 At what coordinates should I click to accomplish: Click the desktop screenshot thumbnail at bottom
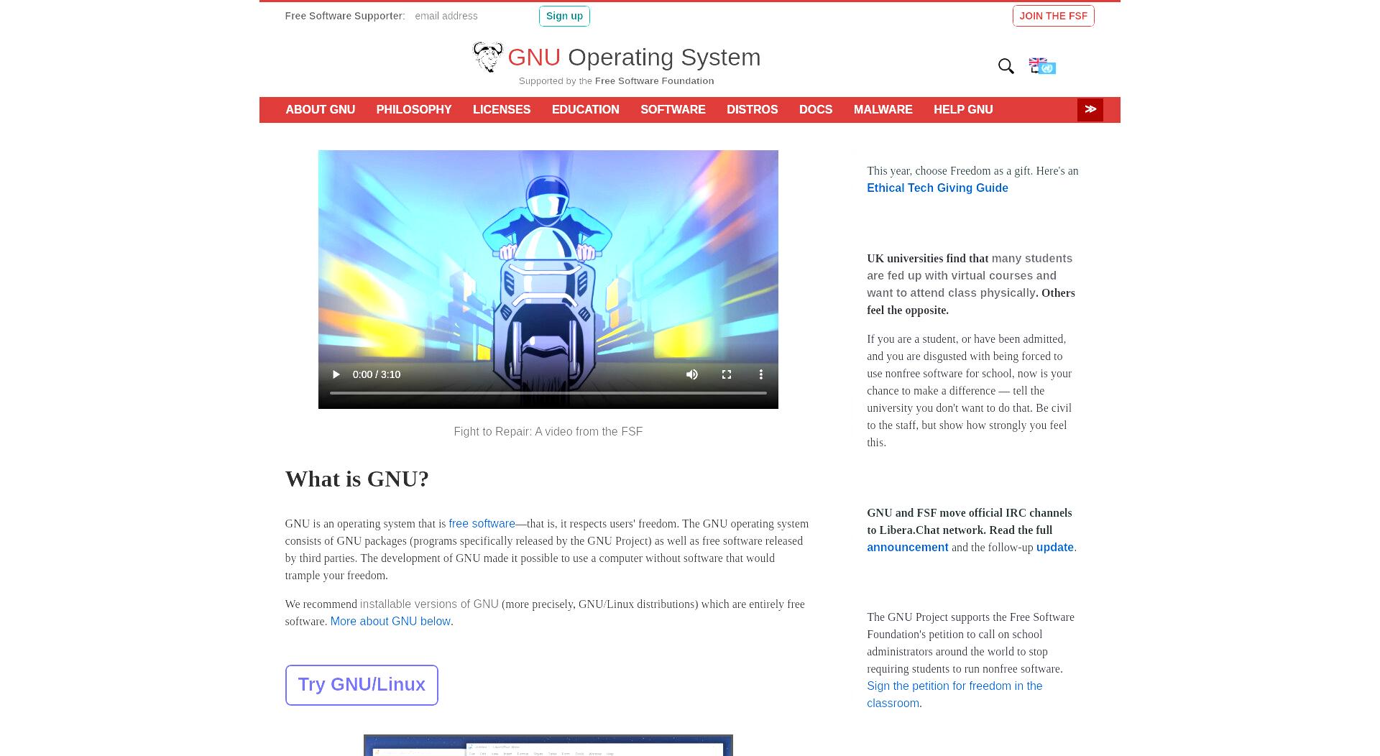tap(548, 745)
